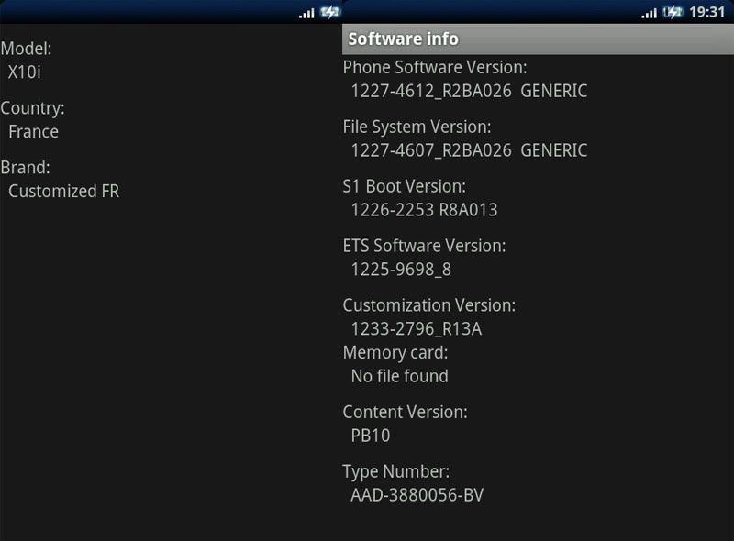Select the 1225-9698_8 ETS version value

(x=401, y=270)
